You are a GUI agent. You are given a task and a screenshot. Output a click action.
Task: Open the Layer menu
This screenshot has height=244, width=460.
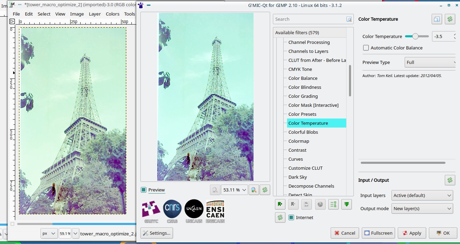pyautogui.click(x=95, y=14)
